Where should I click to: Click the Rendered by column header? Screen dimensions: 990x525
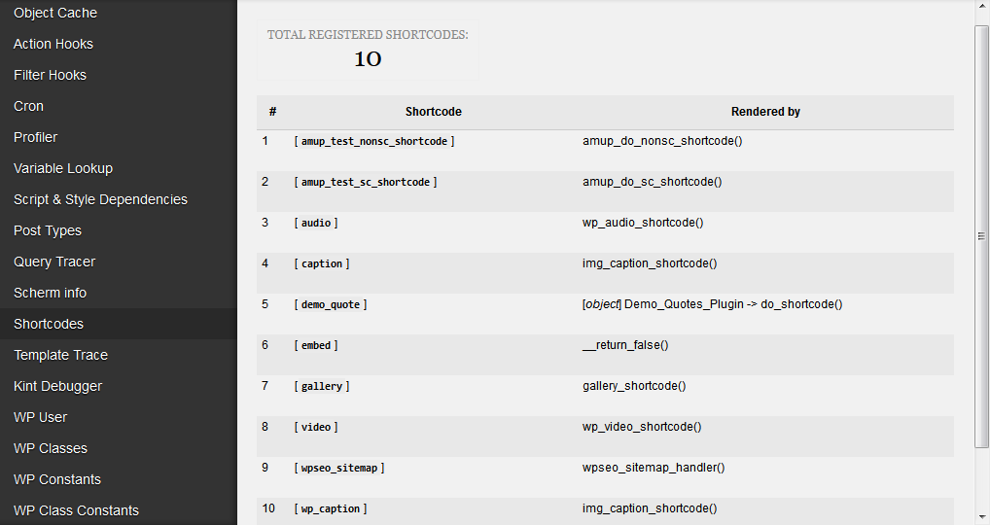(x=765, y=112)
